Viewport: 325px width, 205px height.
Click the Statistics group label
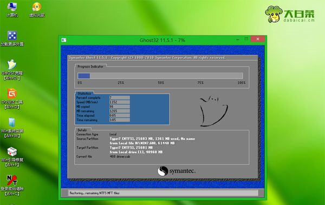pyautogui.click(x=84, y=94)
